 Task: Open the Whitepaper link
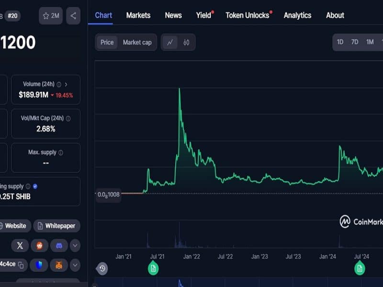(57, 226)
